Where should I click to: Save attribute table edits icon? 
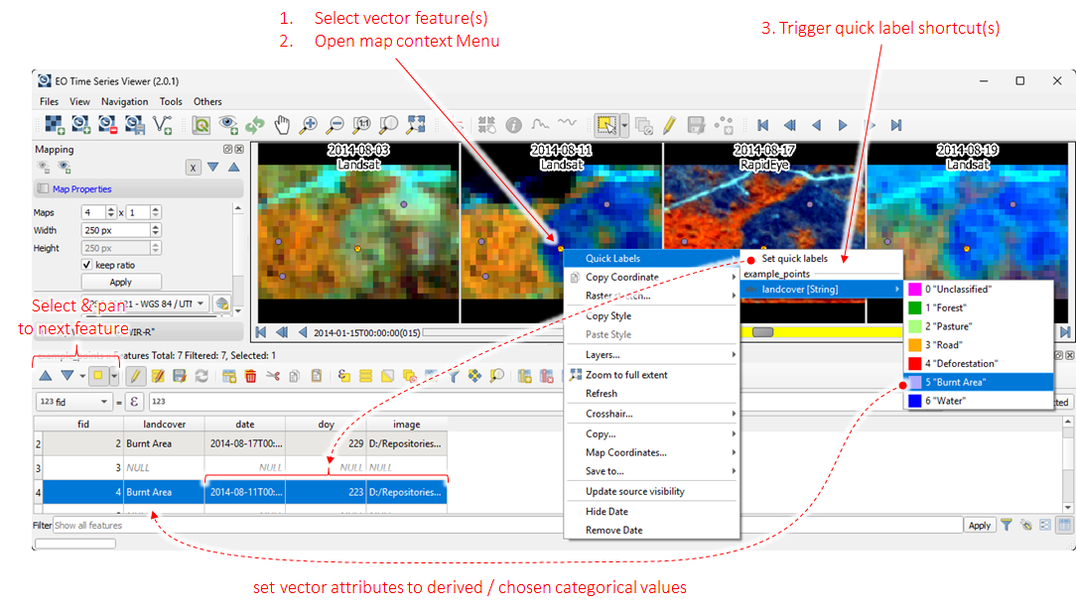[180, 376]
